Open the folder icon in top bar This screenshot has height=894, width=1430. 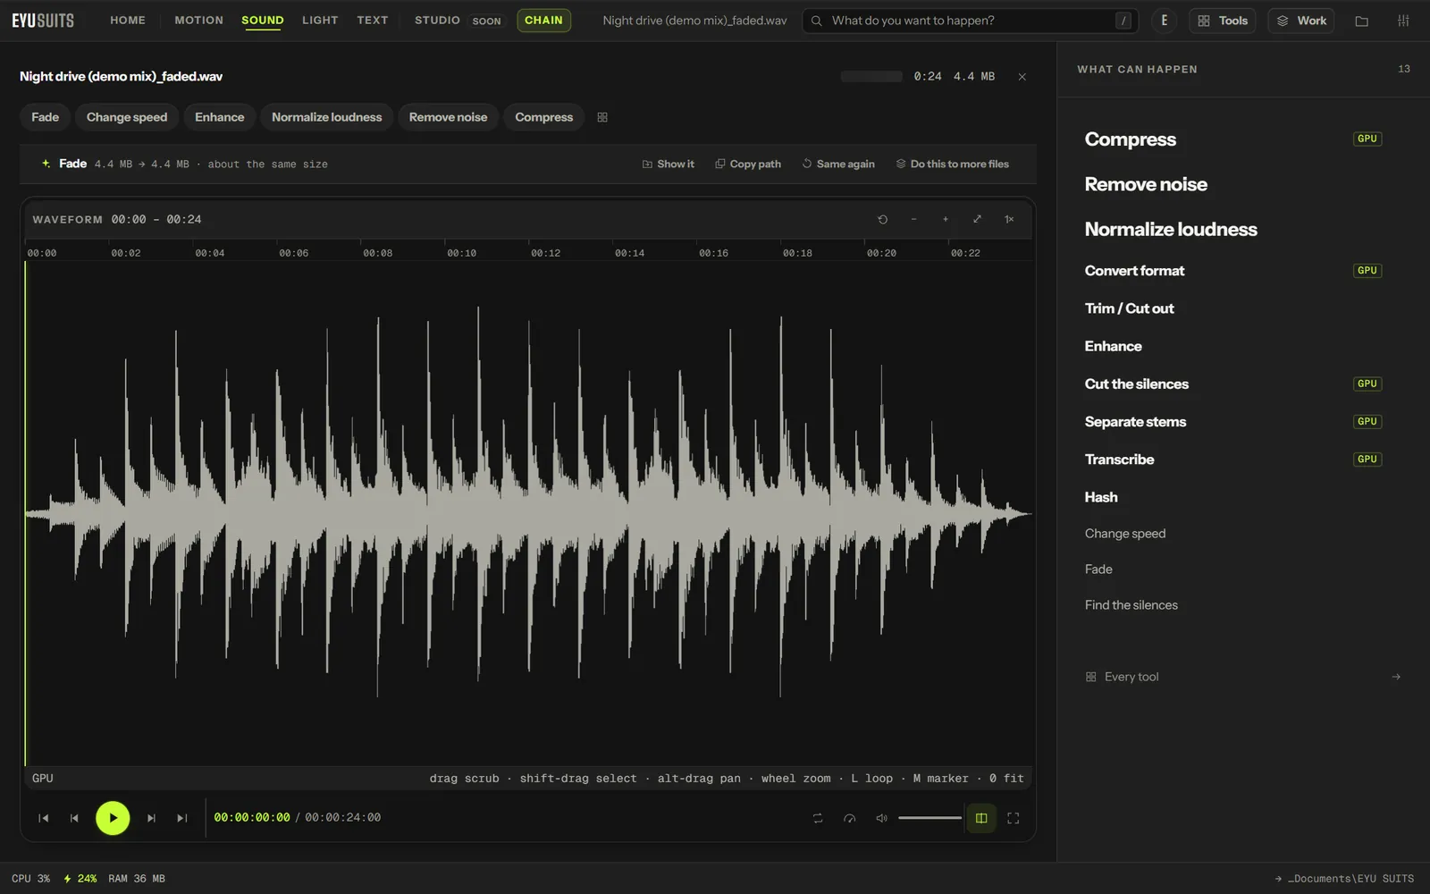pos(1362,21)
